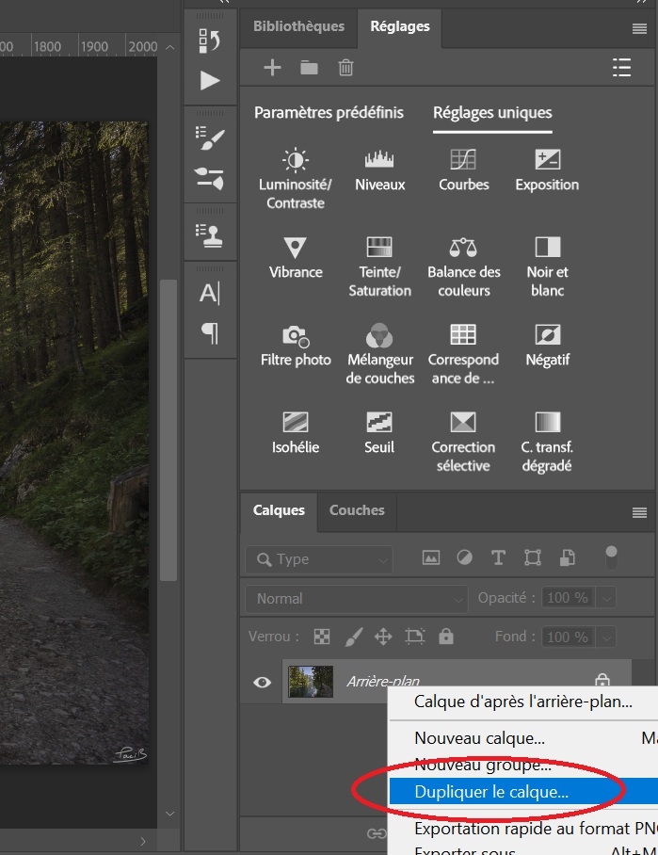This screenshot has width=658, height=855.
Task: Delete preset with trash icon
Action: click(x=345, y=68)
